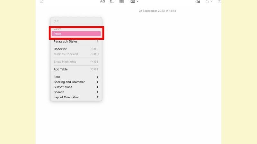Image resolution: width=257 pixels, height=144 pixels.
Task: Expand the media dropdown arrow
Action: (x=137, y=1)
